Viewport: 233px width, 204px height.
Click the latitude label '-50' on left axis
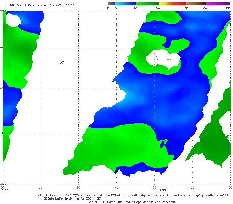[3, 88]
